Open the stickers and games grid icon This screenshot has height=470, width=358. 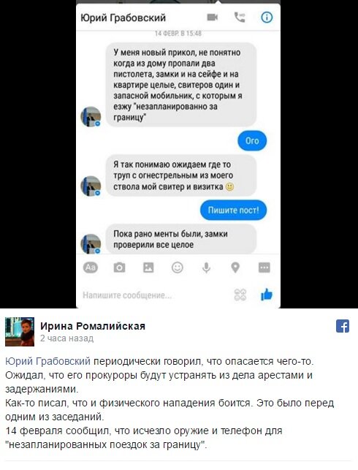tap(240, 295)
